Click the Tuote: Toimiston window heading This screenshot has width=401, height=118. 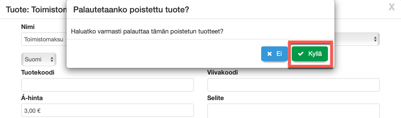36,10
